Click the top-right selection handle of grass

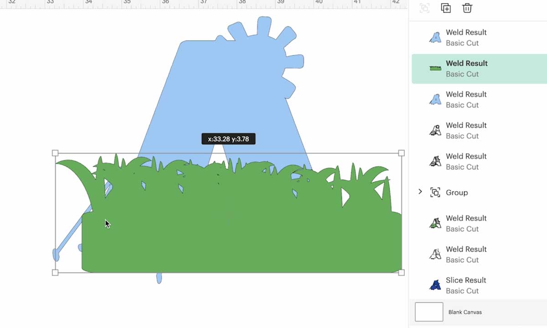point(402,153)
